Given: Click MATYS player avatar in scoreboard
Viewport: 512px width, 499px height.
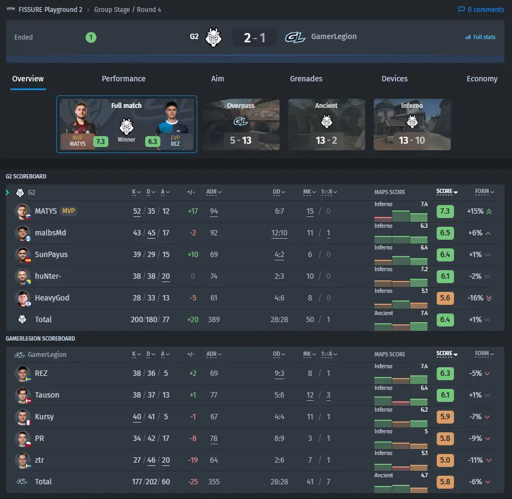Looking at the screenshot, I should pos(23,211).
